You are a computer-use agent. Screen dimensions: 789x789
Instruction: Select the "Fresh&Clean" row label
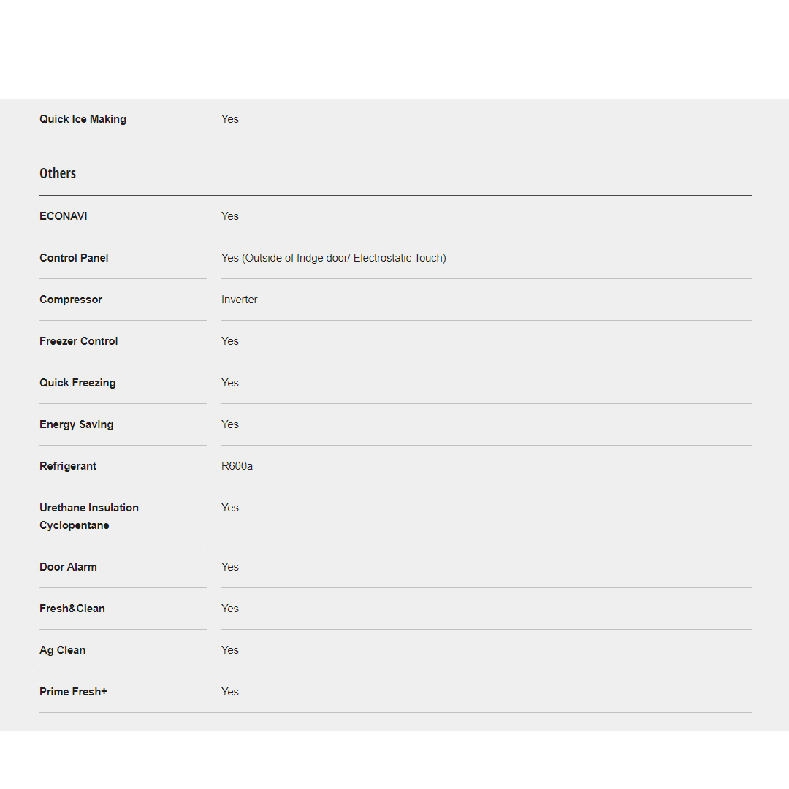pyautogui.click(x=72, y=609)
